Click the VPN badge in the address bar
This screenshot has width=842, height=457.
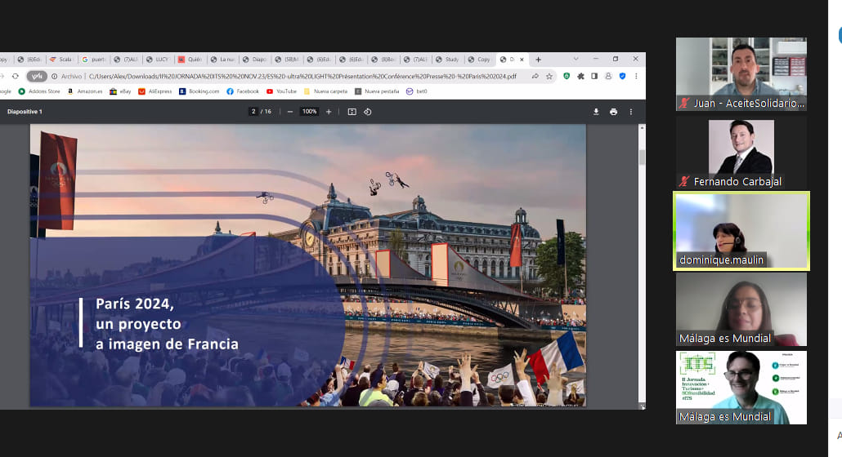[37, 77]
